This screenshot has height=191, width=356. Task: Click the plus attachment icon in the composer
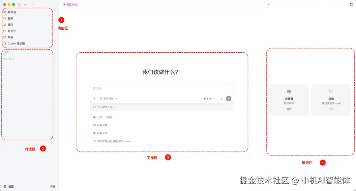[95, 99]
